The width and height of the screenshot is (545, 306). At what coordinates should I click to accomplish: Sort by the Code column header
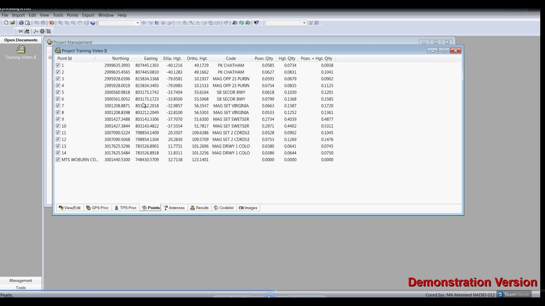point(231,58)
